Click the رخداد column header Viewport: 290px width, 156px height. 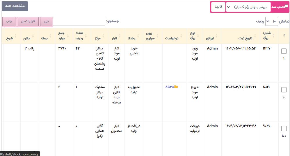click(x=134, y=38)
